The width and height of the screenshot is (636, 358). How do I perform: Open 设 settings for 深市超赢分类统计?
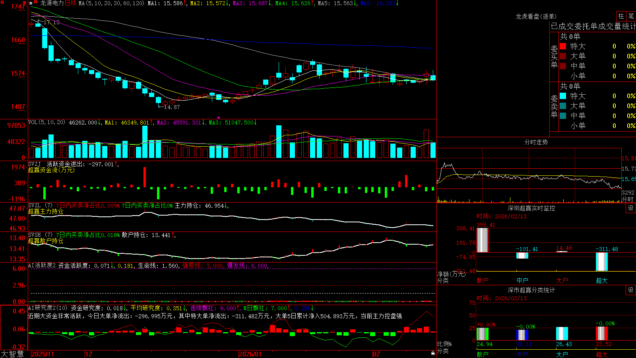(x=631, y=290)
